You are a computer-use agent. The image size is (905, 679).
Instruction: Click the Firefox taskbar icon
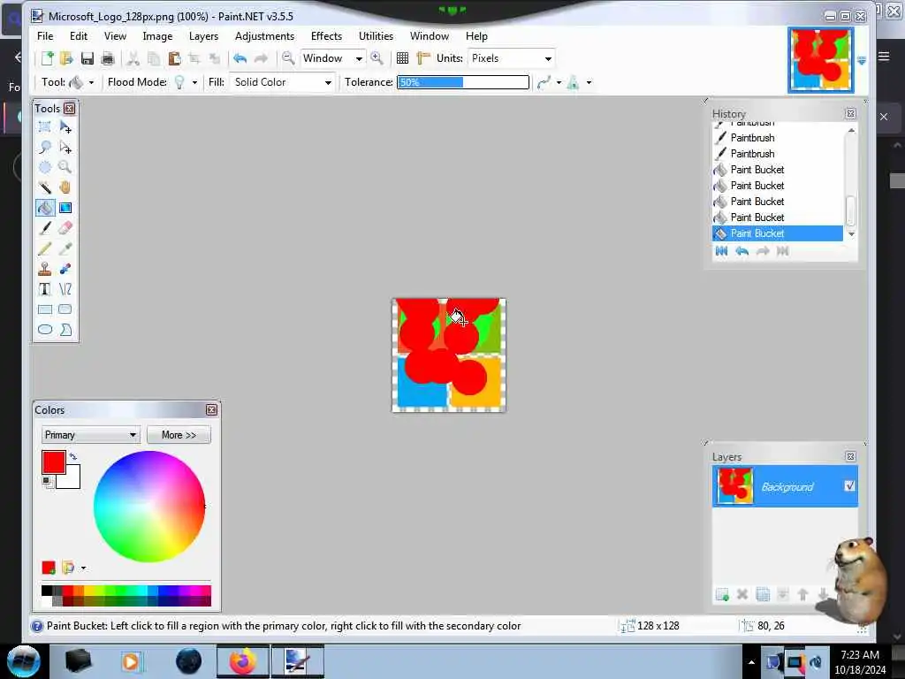pyautogui.click(x=243, y=661)
